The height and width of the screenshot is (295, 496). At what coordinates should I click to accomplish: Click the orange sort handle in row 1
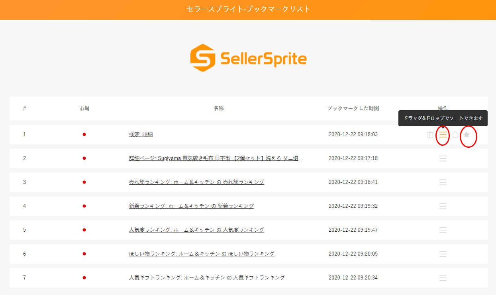[x=443, y=135]
